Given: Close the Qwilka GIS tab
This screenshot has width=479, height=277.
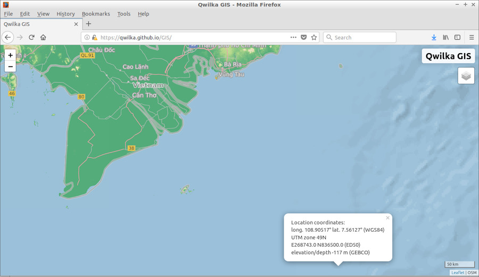Looking at the screenshot, I should coord(76,24).
